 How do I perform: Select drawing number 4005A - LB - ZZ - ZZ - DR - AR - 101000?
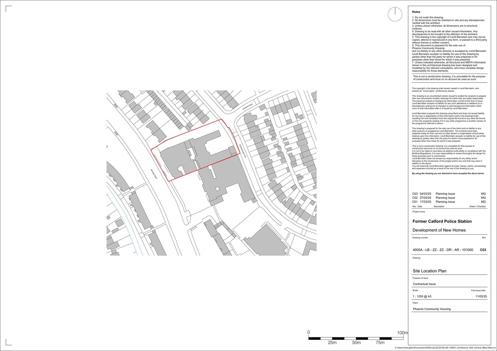point(443,250)
